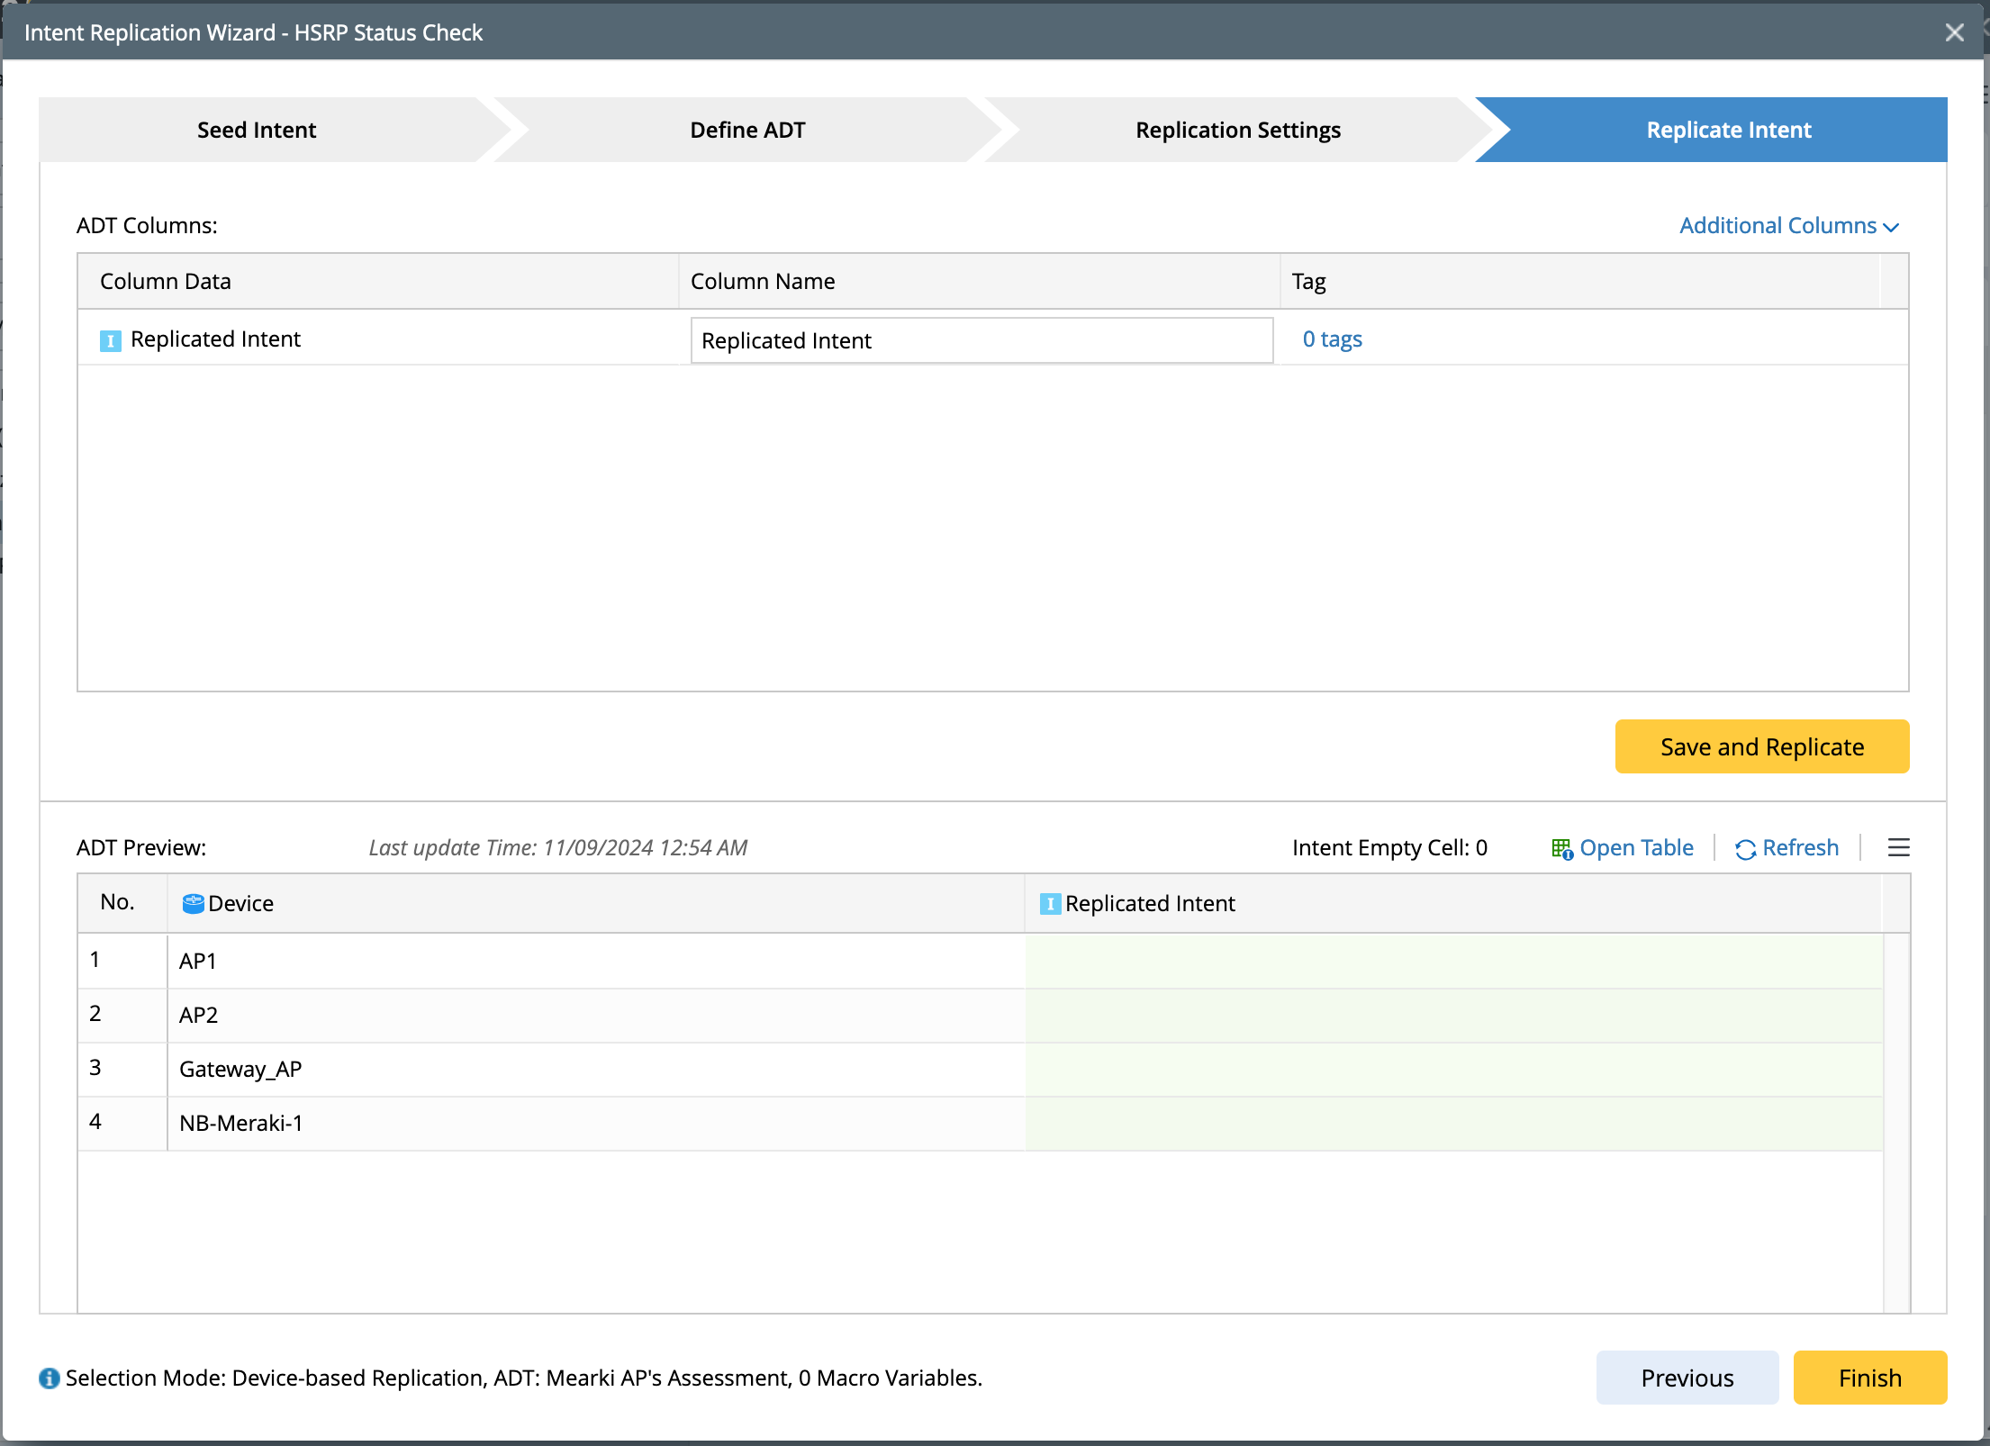Image resolution: width=1990 pixels, height=1446 pixels.
Task: Click the Replicated Intent icon in Column Data row
Action: point(110,340)
